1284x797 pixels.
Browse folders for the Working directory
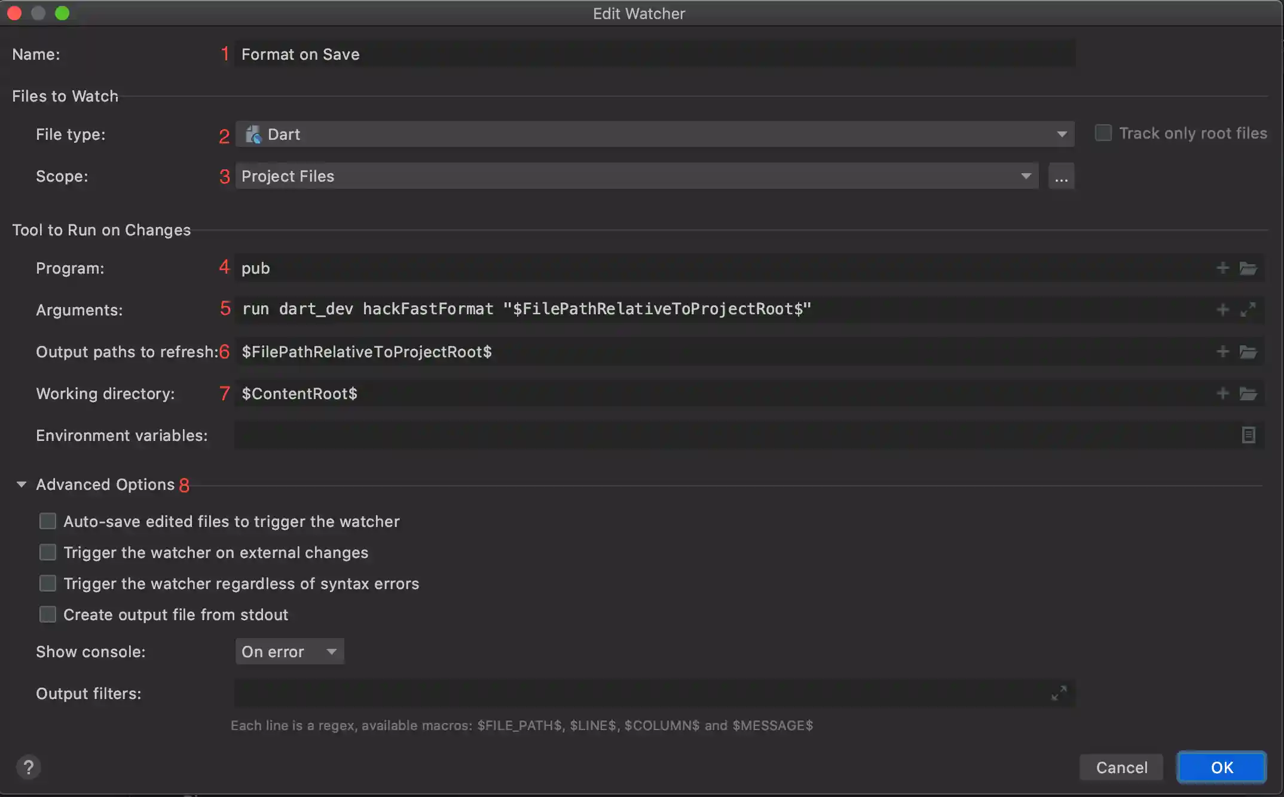(x=1249, y=394)
